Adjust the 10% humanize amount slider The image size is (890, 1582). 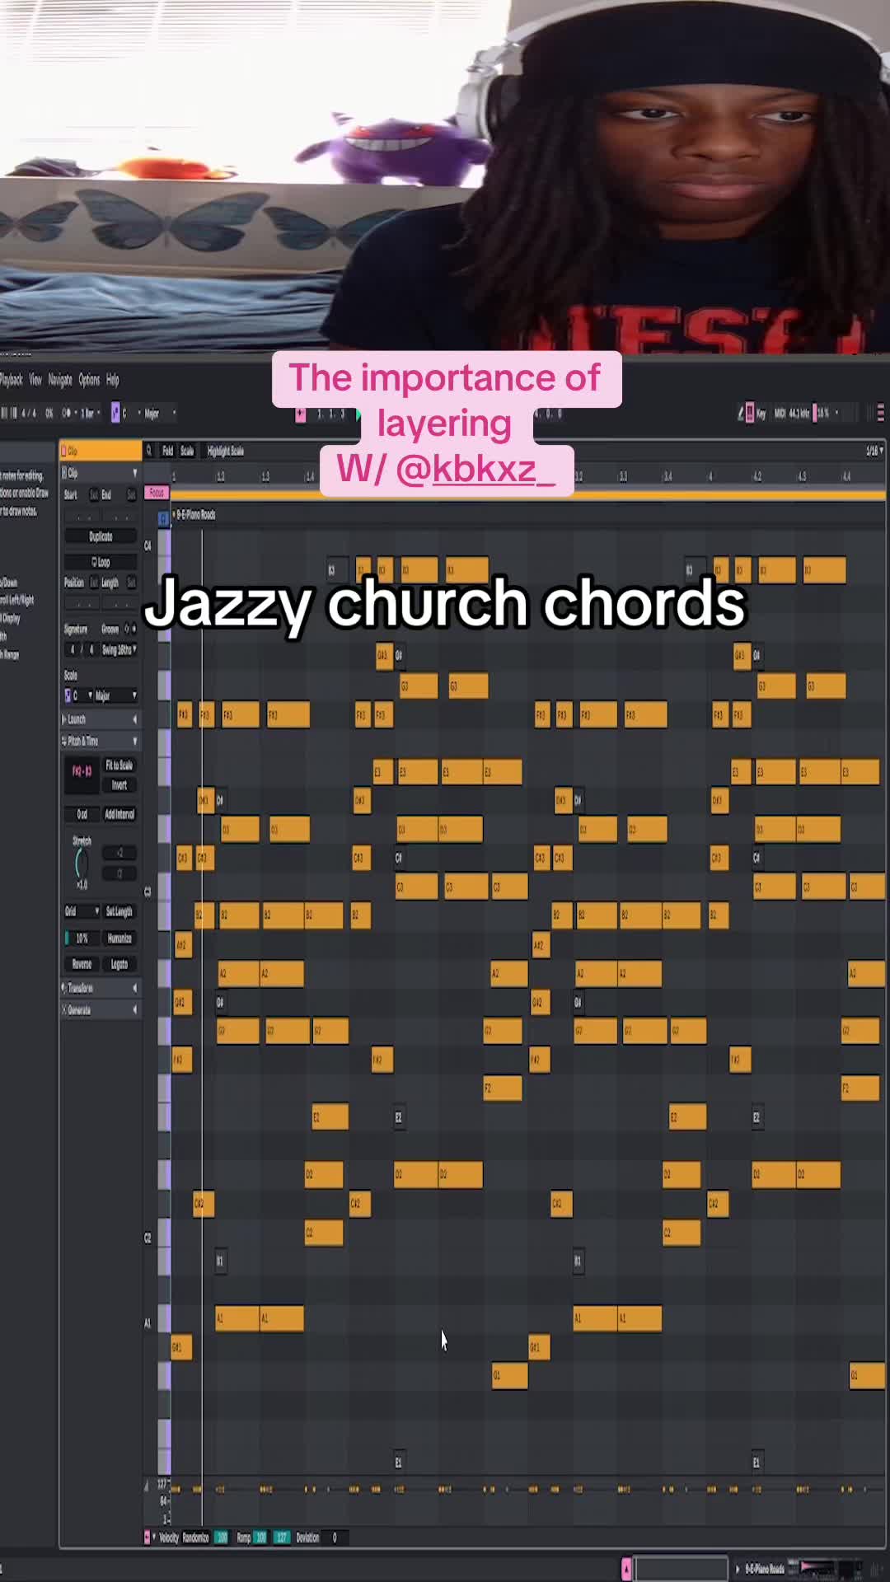click(82, 938)
